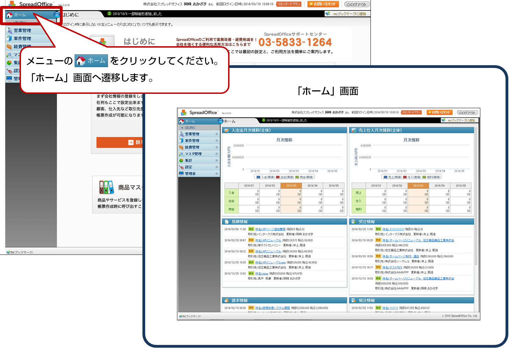Click the document icon on the 見積情報 panel header
The height and width of the screenshot is (348, 509).
(x=227, y=222)
